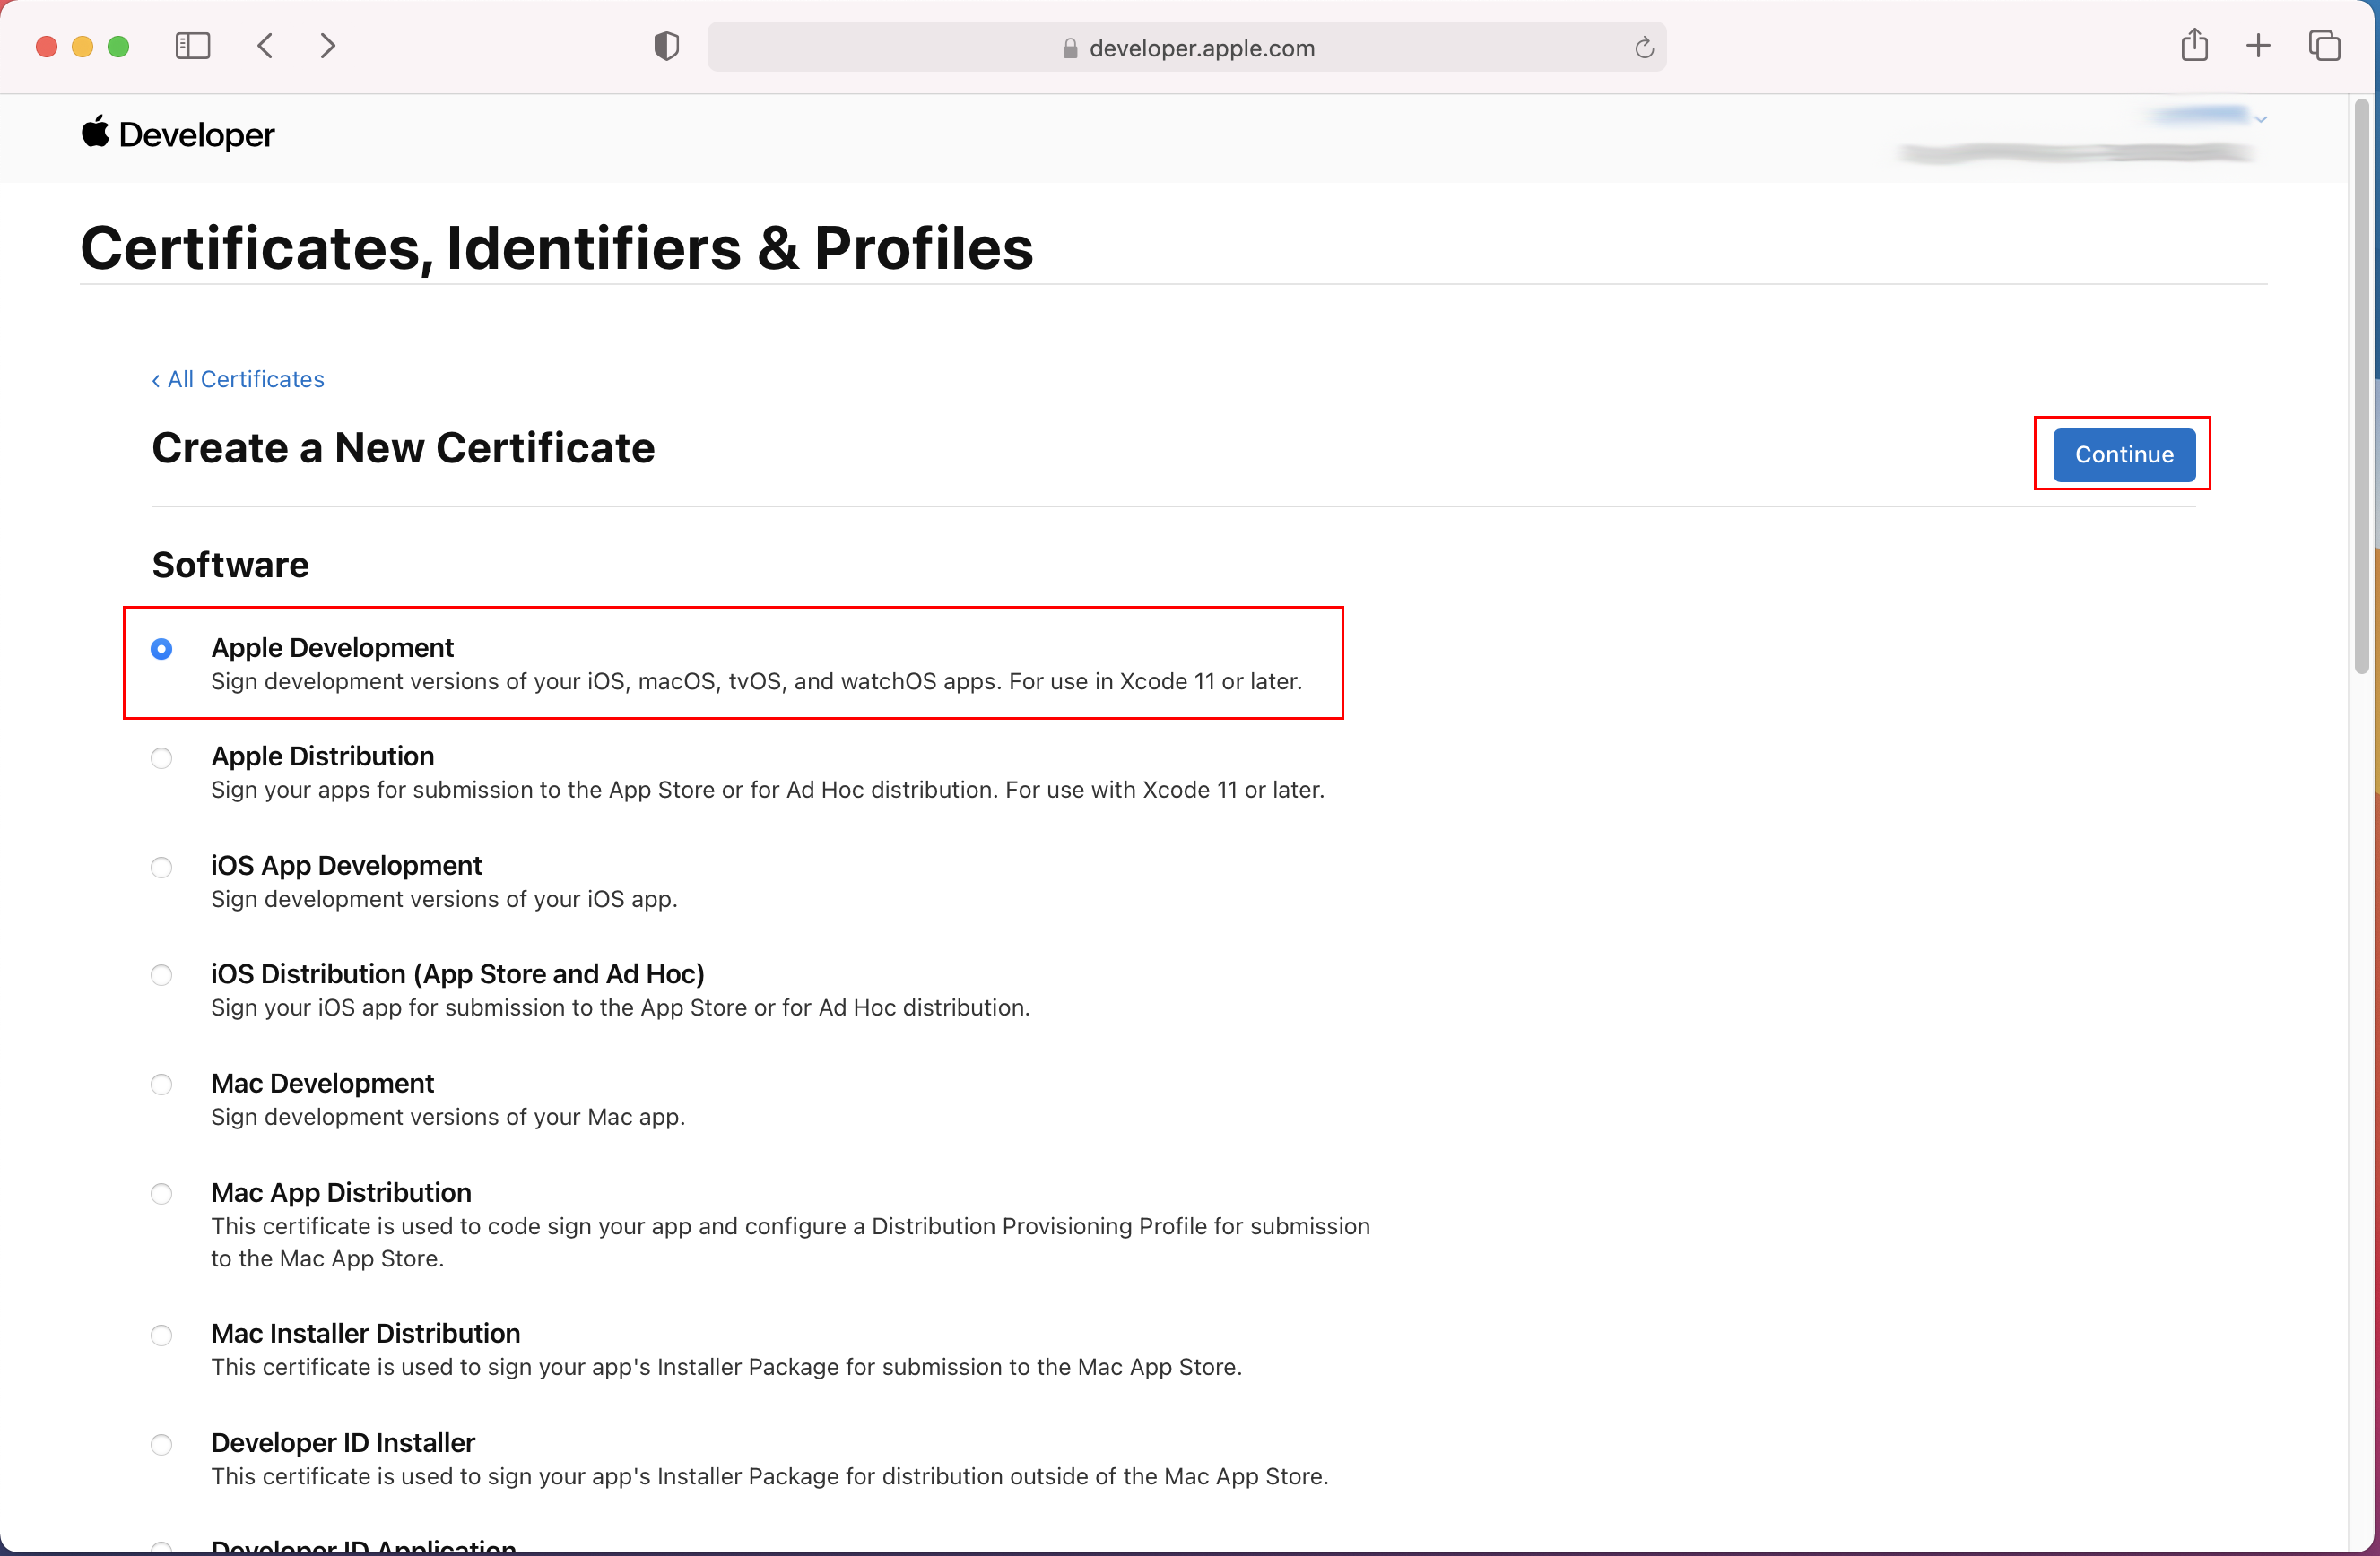Viewport: 2380px width, 1556px height.
Task: Select the Developer ID Installer option
Action: tap(161, 1444)
